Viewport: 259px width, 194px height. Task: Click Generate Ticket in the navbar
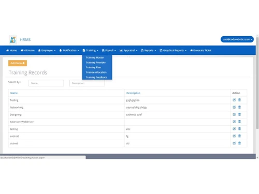(x=201, y=50)
